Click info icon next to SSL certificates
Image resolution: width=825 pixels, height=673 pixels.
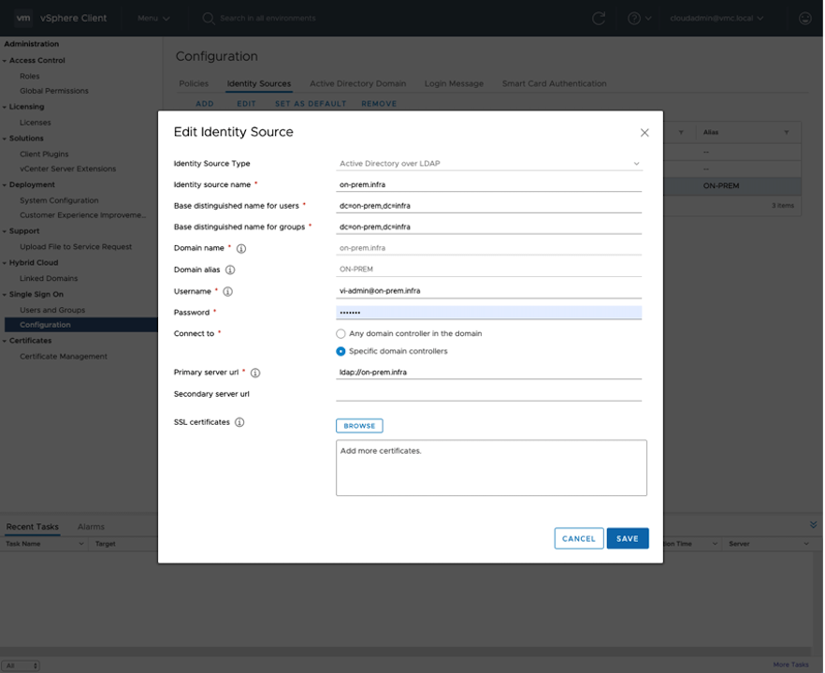239,422
